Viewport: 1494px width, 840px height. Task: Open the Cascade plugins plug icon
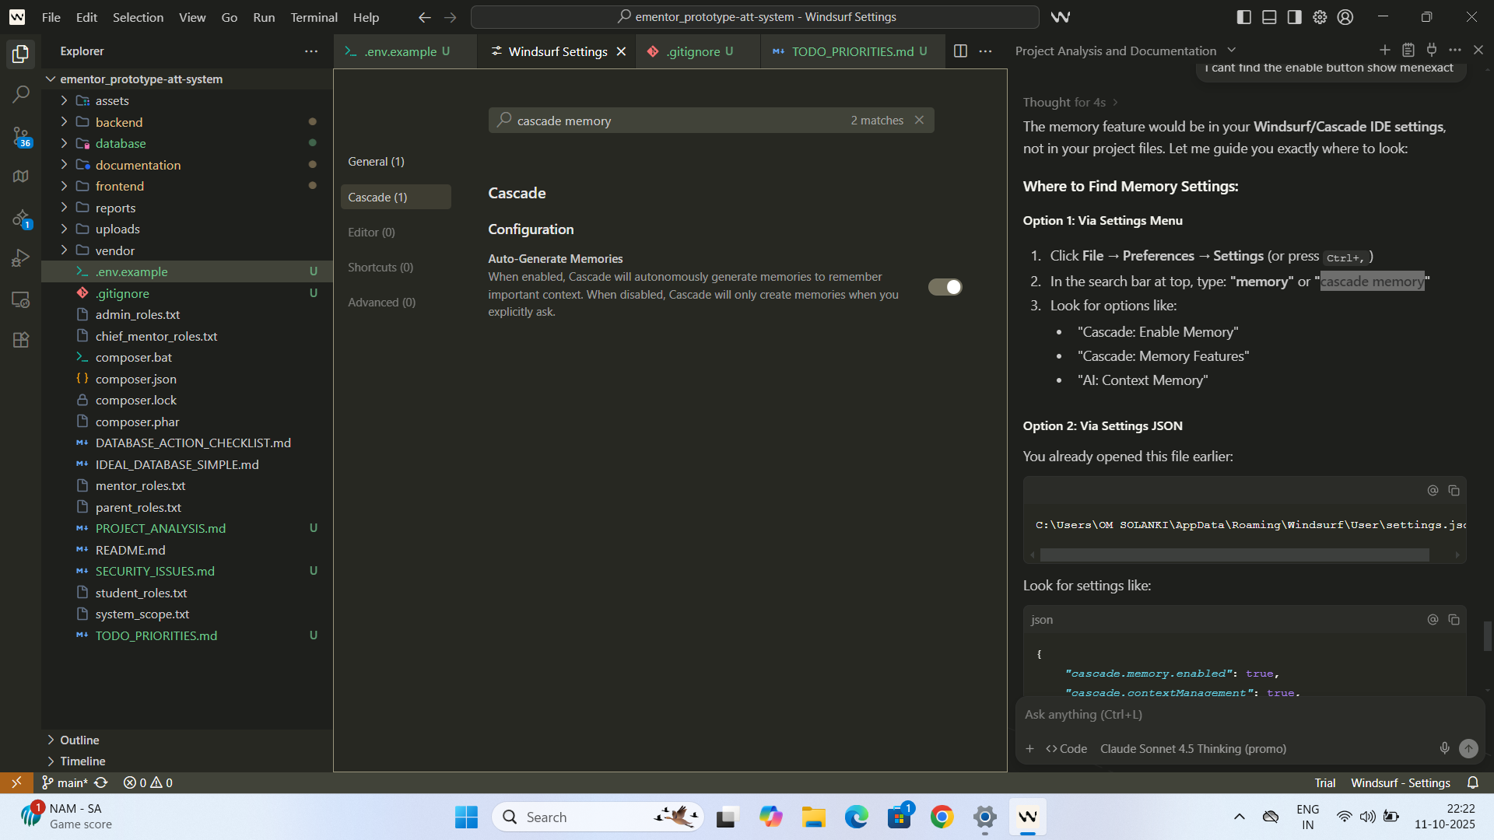[1432, 50]
